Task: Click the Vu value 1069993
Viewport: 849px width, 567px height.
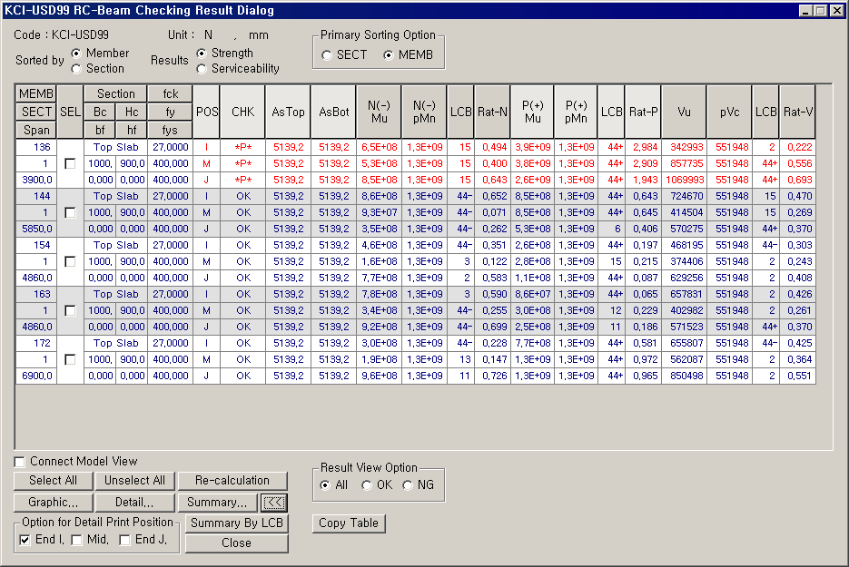Action: [685, 180]
